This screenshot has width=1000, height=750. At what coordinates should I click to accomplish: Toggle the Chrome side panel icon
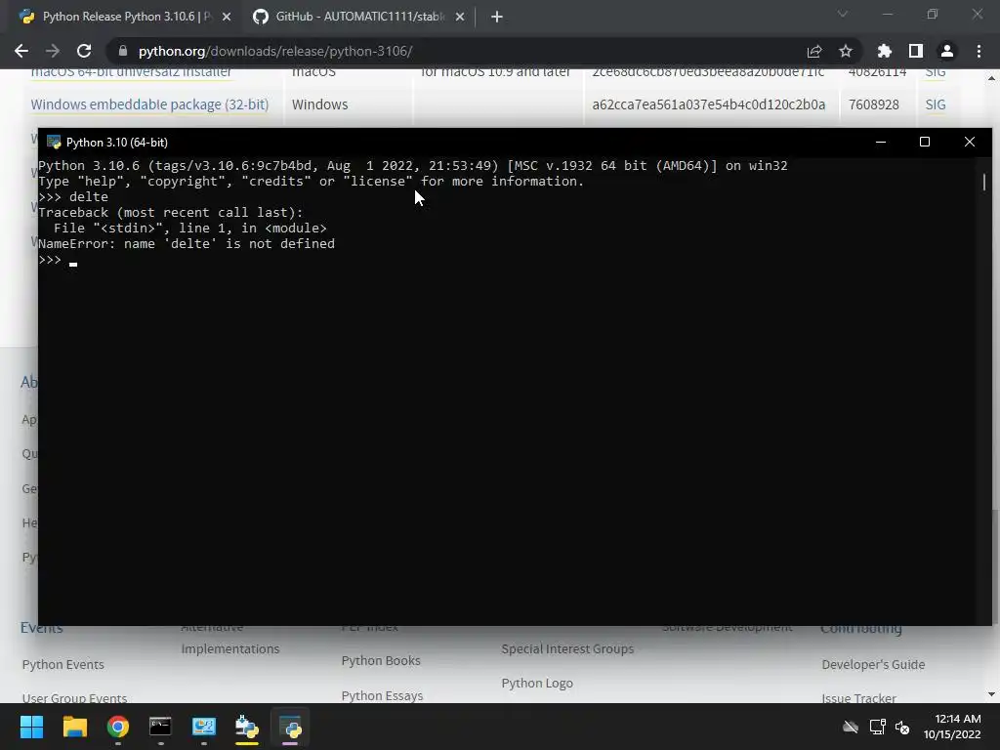[916, 51]
